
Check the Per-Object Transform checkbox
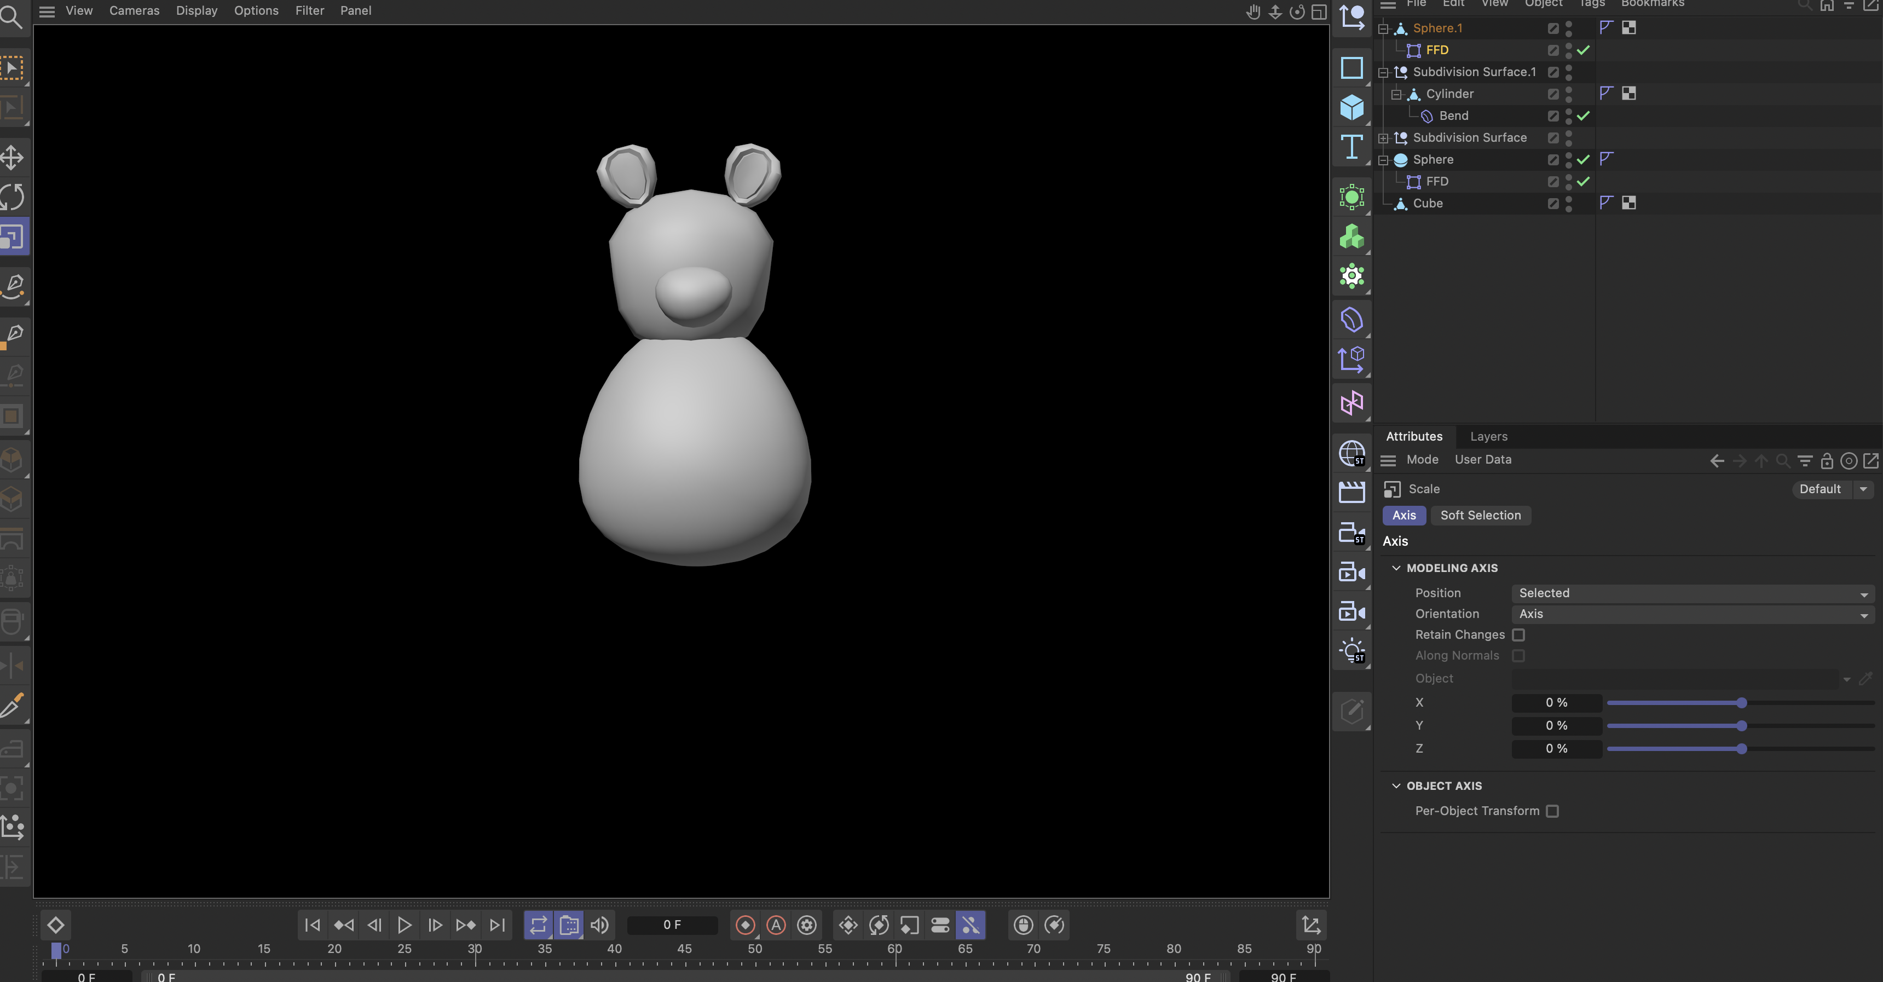[1553, 811]
